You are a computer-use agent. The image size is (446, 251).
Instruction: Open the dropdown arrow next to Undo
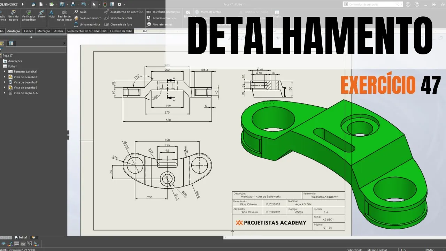[x=88, y=5]
